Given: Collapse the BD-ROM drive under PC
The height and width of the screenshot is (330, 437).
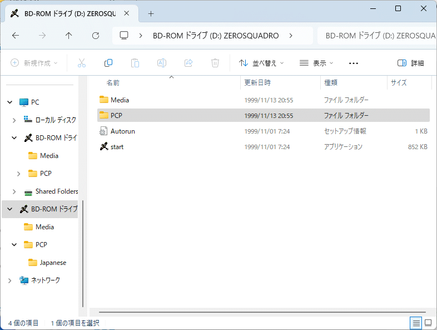Looking at the screenshot, I should 14,138.
